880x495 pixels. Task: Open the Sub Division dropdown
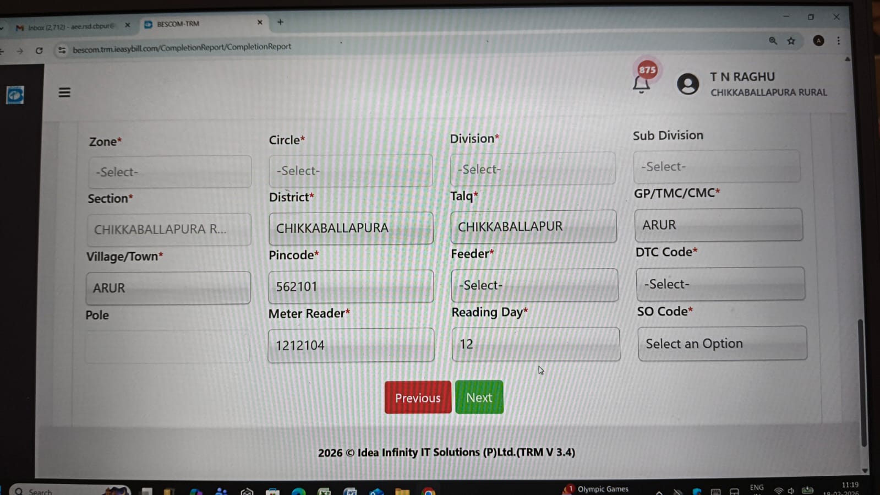point(717,166)
